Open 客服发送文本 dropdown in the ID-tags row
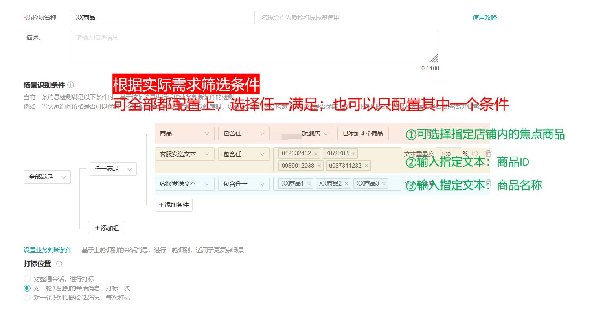Viewport: 594px width, 321px height. pos(184,154)
